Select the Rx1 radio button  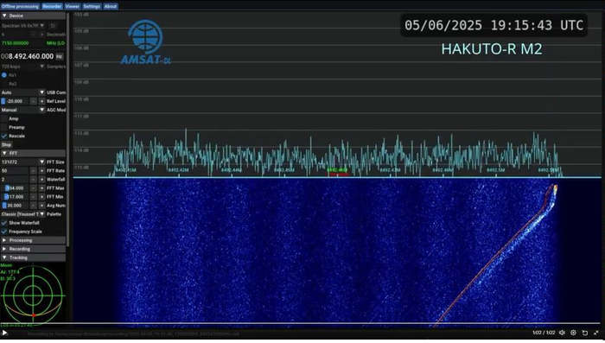[x=4, y=75]
